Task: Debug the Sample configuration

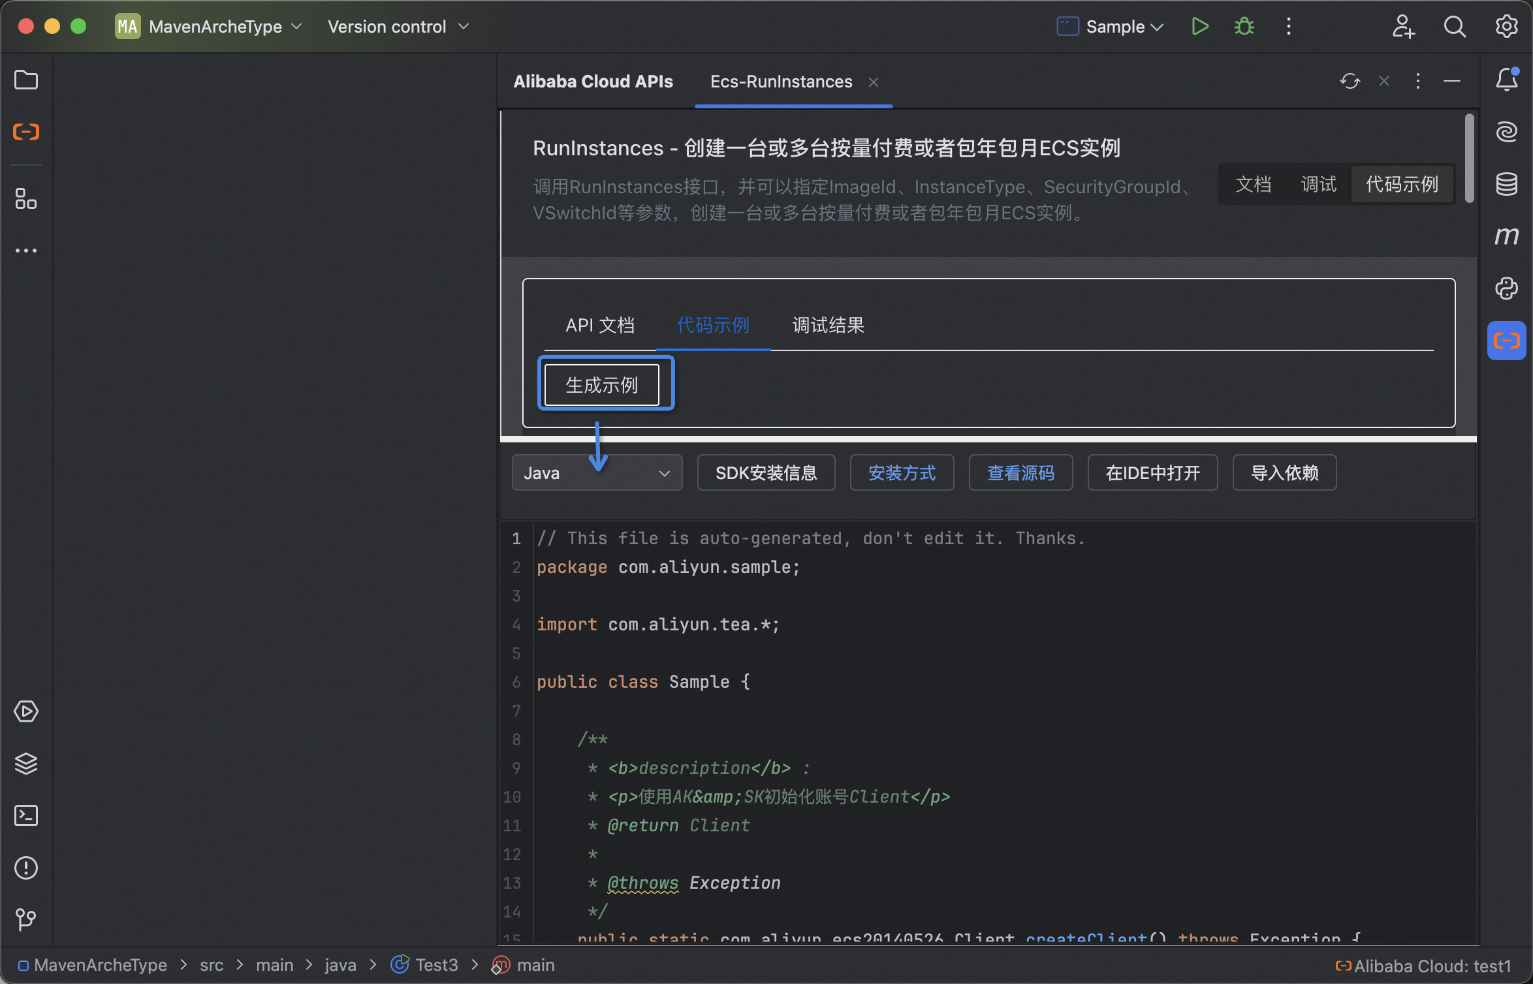Action: click(x=1244, y=27)
